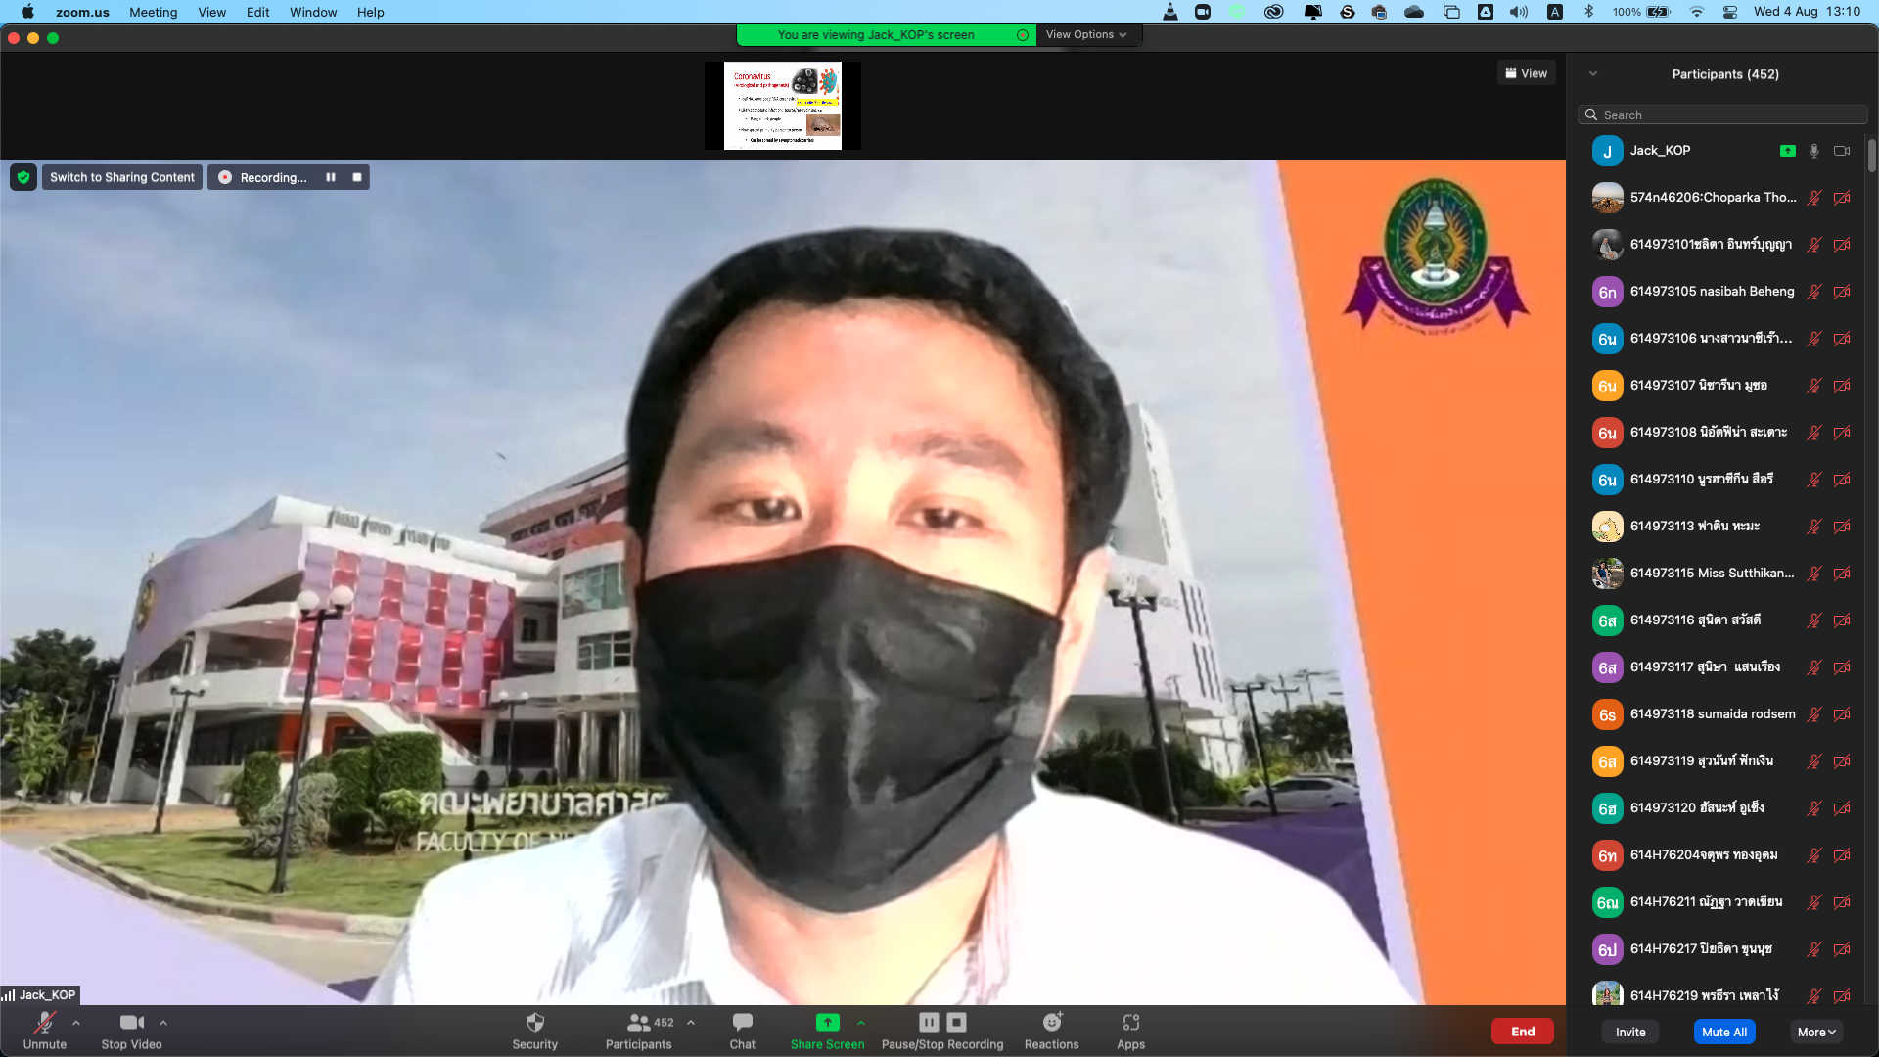Open the View Options dropdown
This screenshot has height=1057, width=1879.
click(1085, 35)
